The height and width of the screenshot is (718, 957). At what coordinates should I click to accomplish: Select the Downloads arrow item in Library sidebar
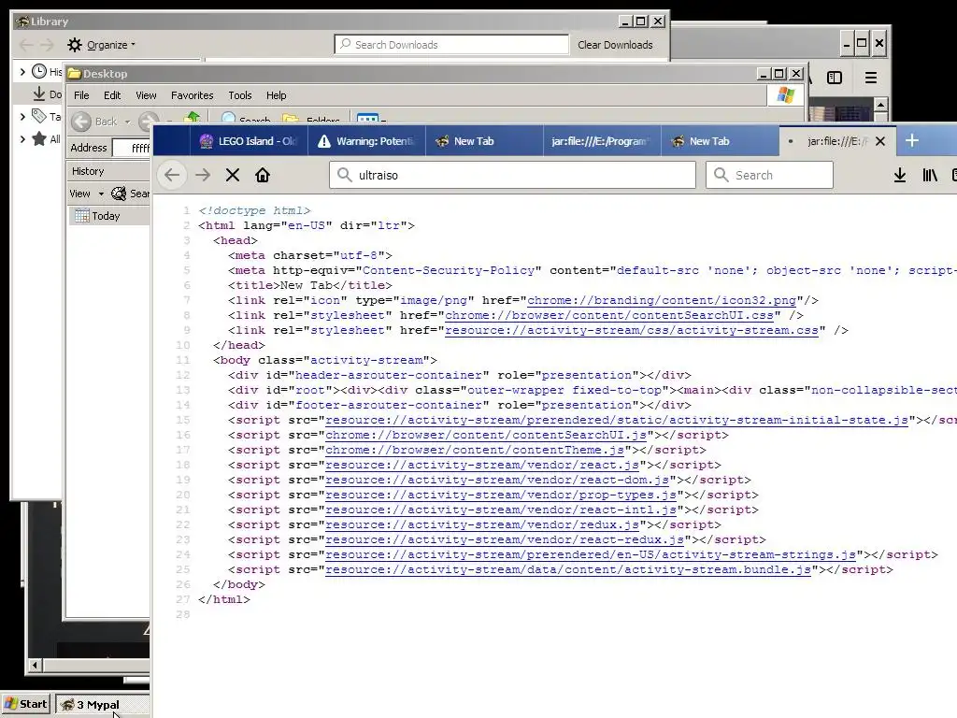[39, 93]
